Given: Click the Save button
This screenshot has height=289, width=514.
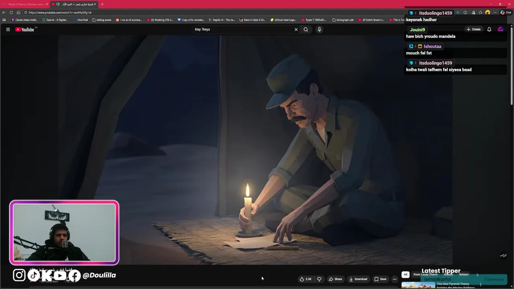Looking at the screenshot, I should pos(380,279).
